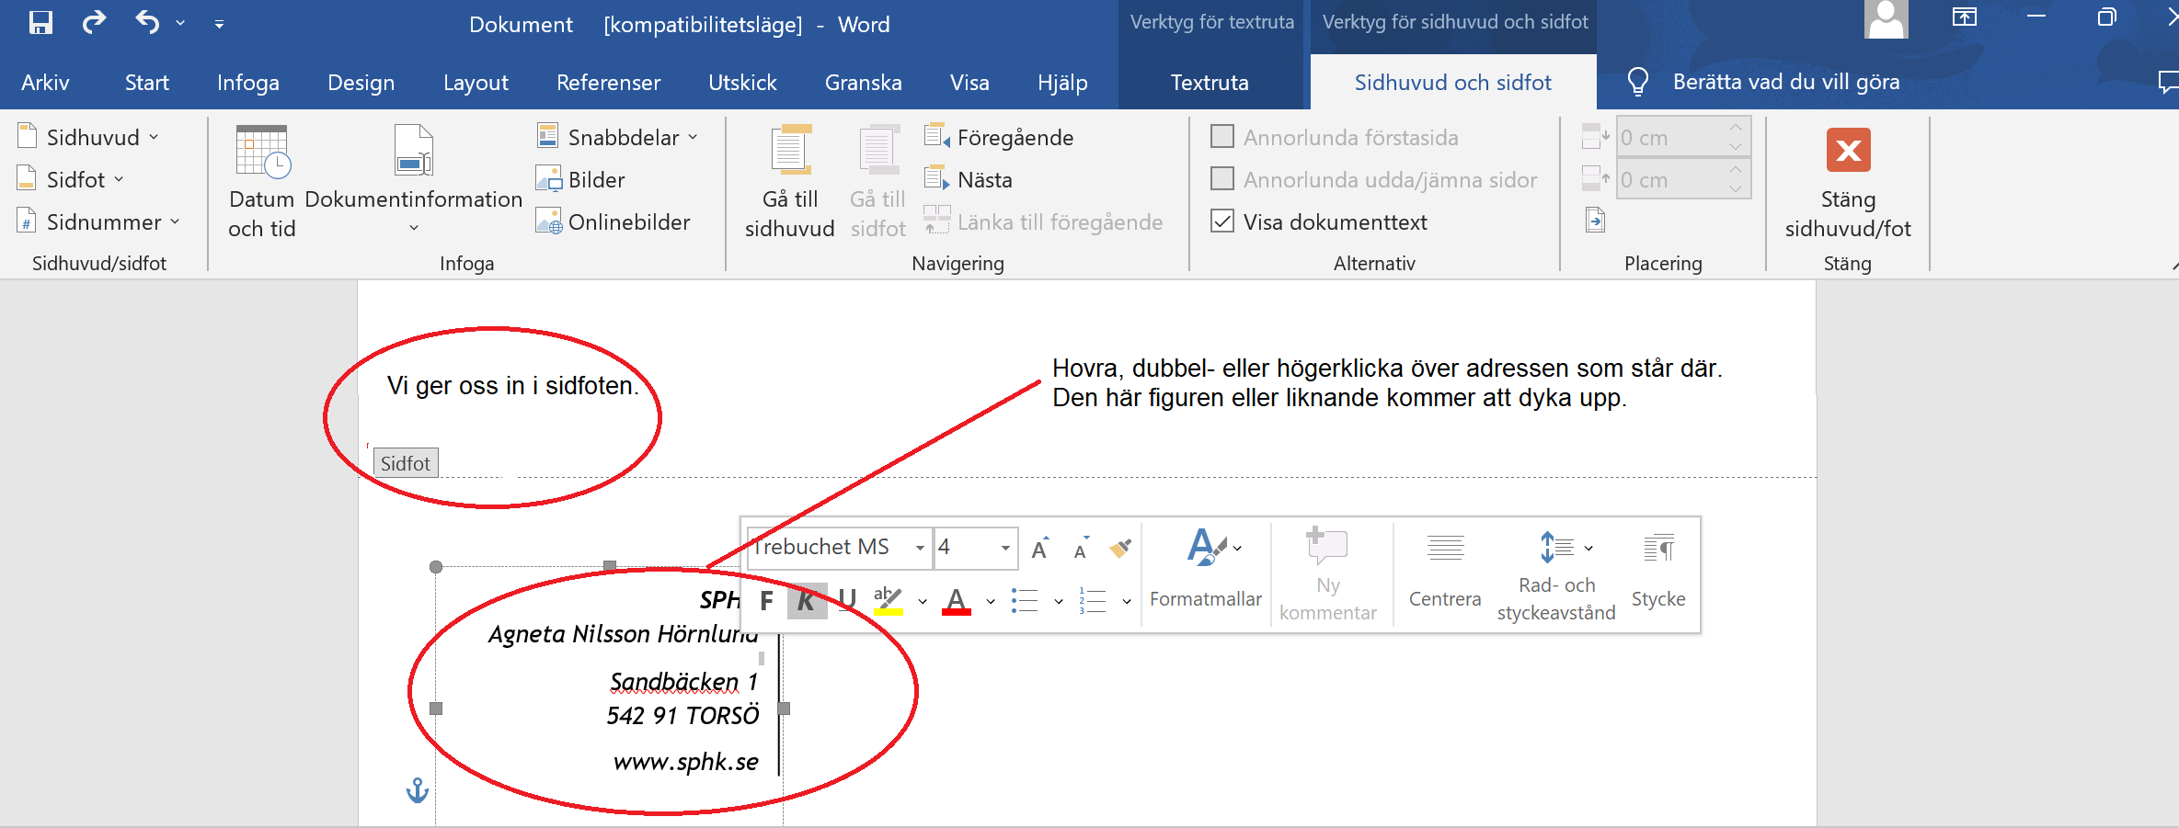Open the Arkiv menu
This screenshot has height=828, width=2179.
point(45,83)
